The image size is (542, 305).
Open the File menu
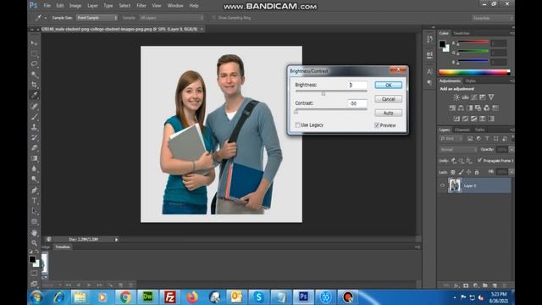pos(47,6)
